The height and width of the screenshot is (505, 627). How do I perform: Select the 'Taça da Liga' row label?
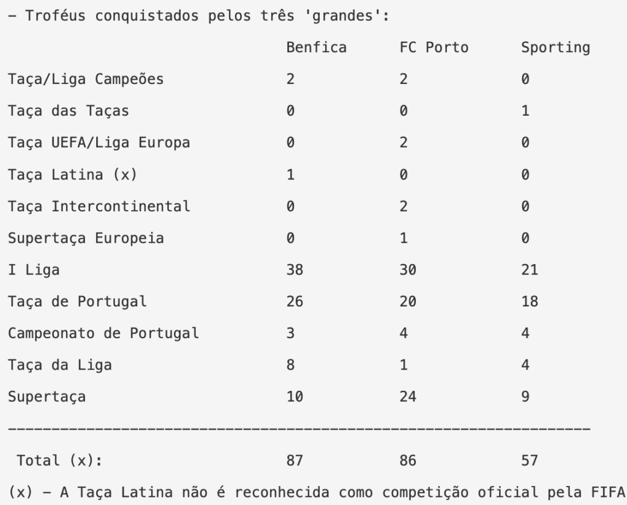pyautogui.click(x=59, y=365)
